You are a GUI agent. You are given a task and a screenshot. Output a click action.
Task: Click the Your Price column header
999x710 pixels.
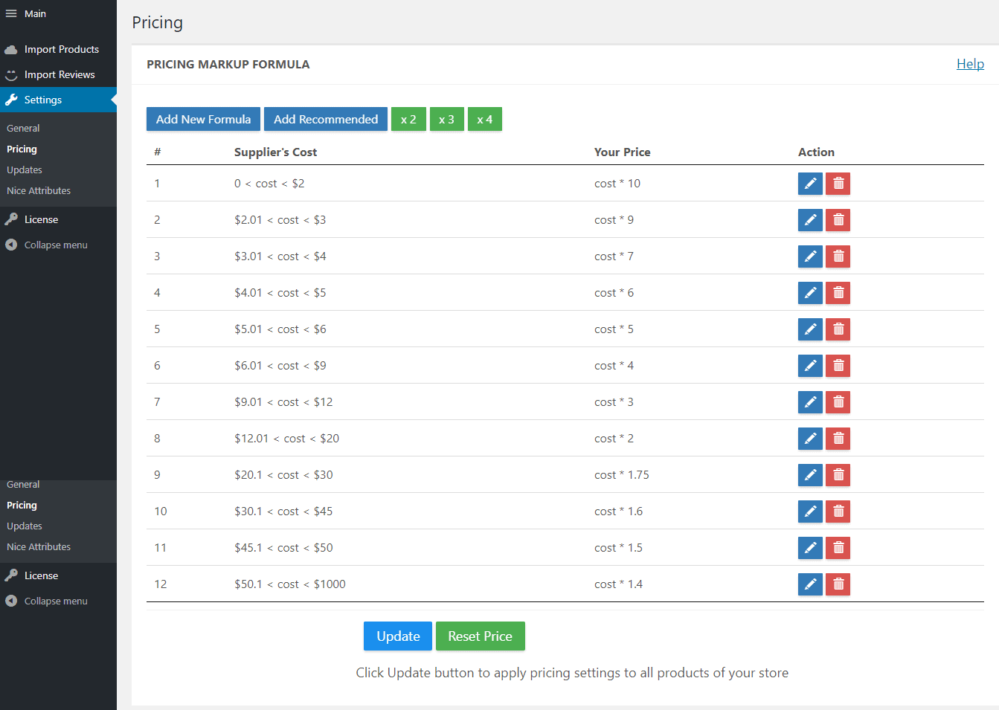point(622,152)
